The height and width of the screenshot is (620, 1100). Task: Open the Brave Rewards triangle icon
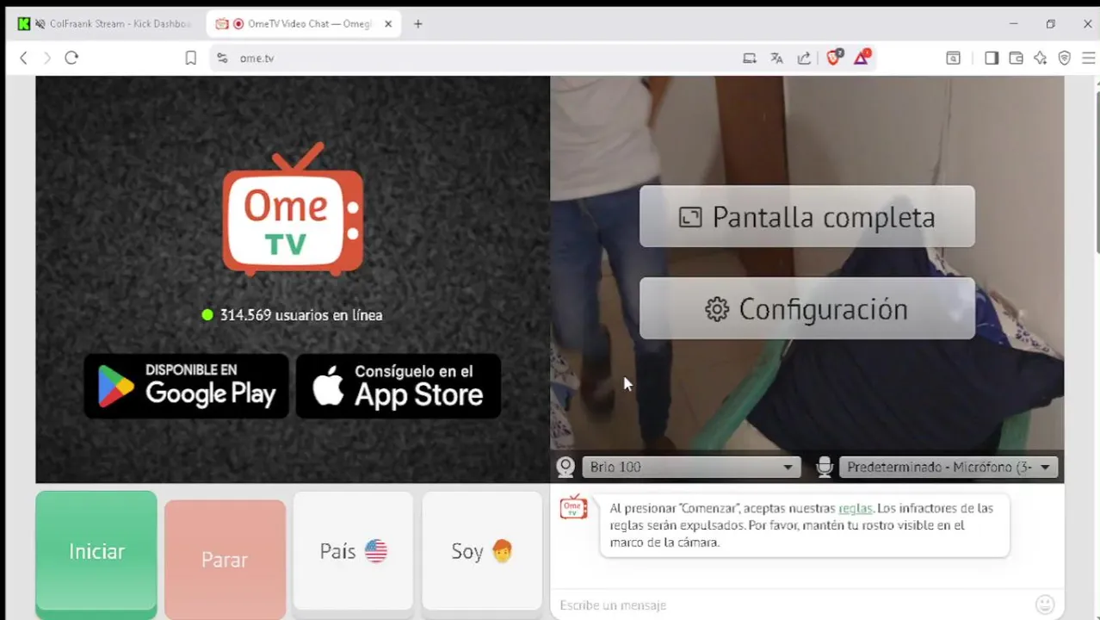click(x=862, y=58)
